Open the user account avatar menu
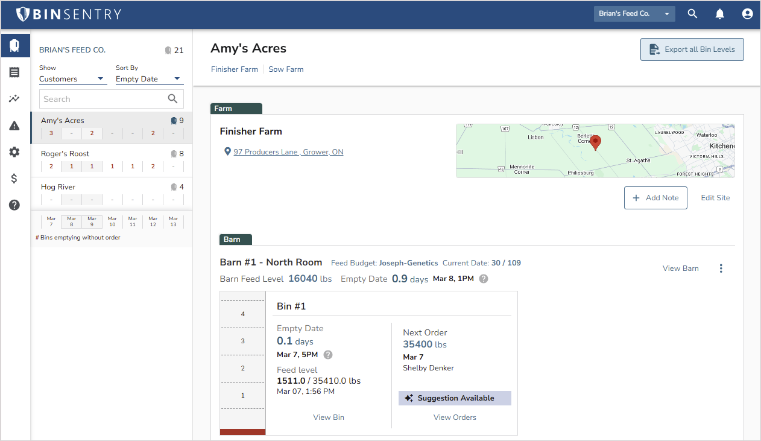The width and height of the screenshot is (761, 441). click(748, 14)
